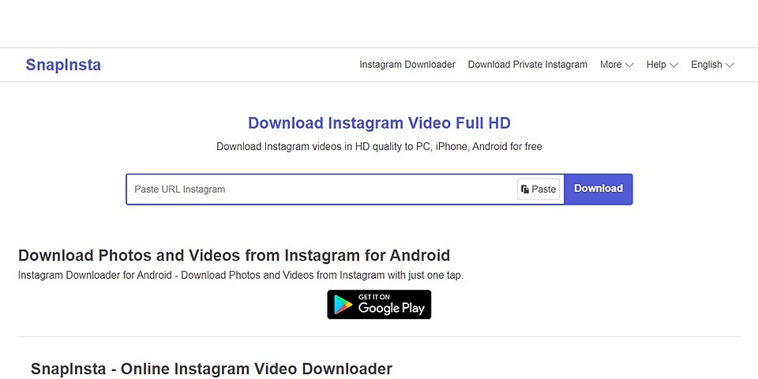The height and width of the screenshot is (379, 758).
Task: Click the blue Download button
Action: click(x=599, y=189)
